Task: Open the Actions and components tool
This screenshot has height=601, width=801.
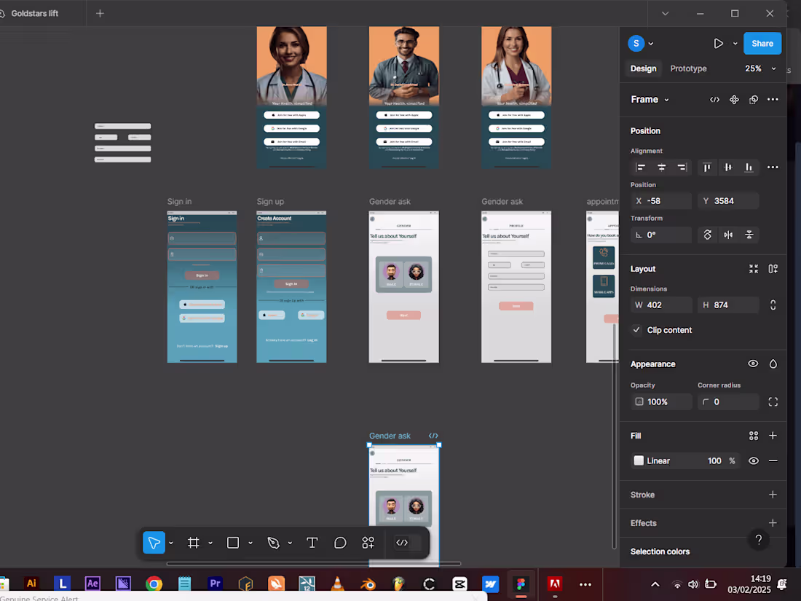Action: coord(368,543)
